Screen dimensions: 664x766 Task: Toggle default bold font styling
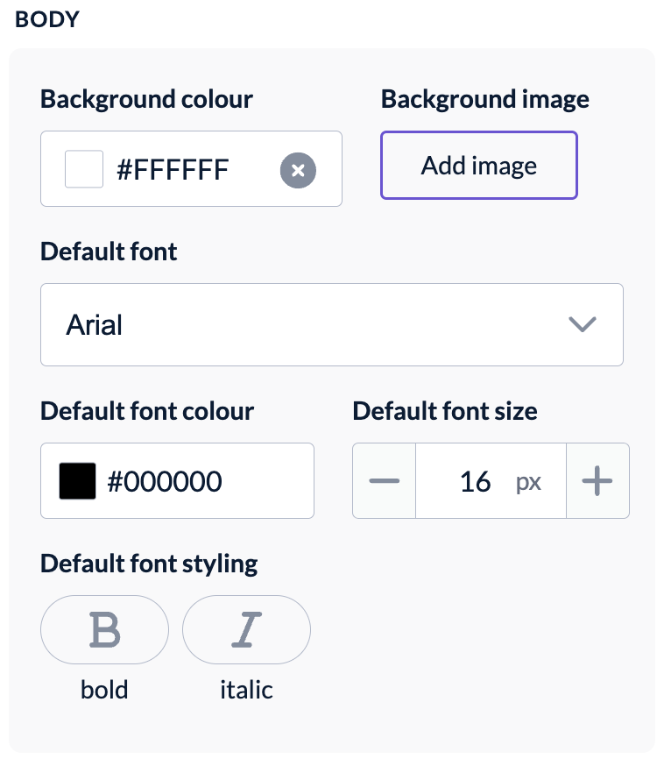tap(104, 629)
